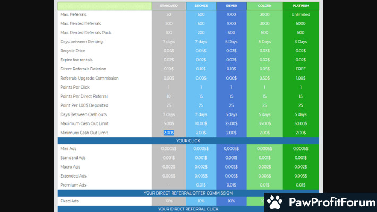
Task: Click YOUR DIRECT REFERRAL CLICK section bar
Action: [188, 209]
